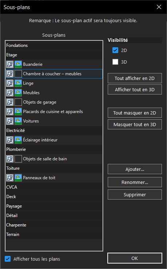Click 3D visibility icon for Linge
The width and height of the screenshot is (167, 269).
pyautogui.click(x=18, y=83)
